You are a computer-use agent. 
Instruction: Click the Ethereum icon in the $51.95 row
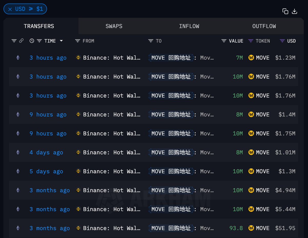tap(18, 228)
